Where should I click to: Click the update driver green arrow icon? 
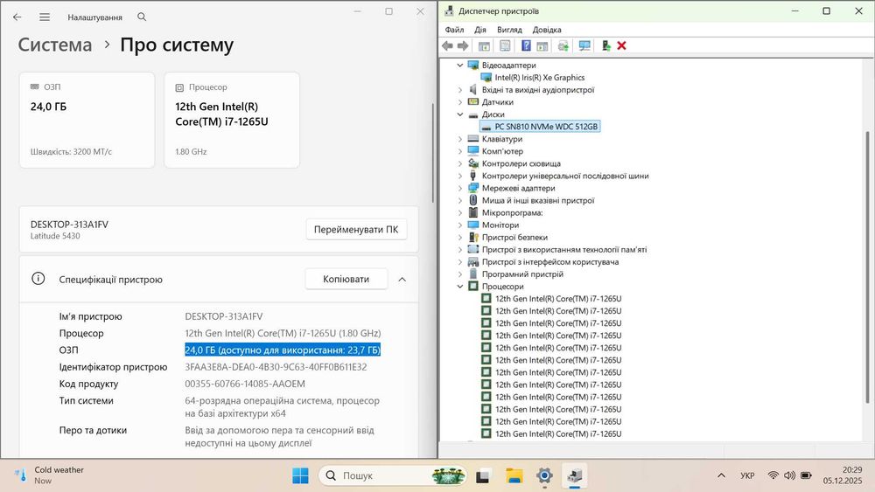[606, 45]
